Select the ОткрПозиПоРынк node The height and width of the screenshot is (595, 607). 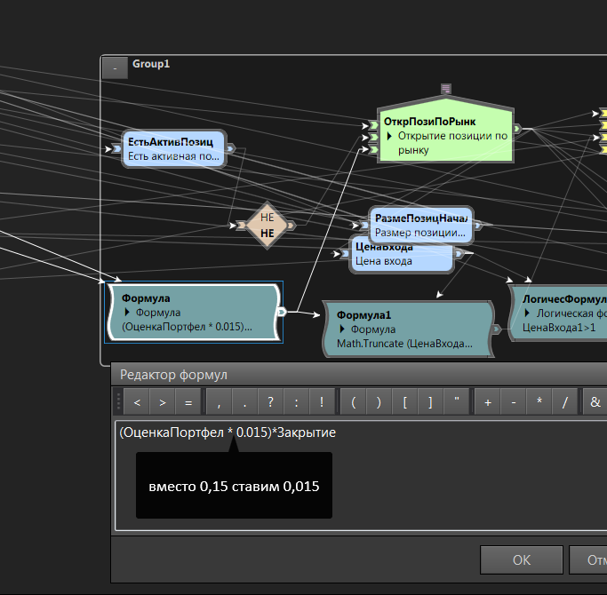[x=445, y=131]
